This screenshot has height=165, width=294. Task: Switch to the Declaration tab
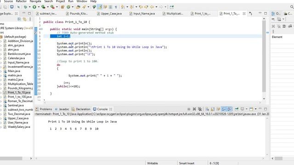[x=81, y=109]
